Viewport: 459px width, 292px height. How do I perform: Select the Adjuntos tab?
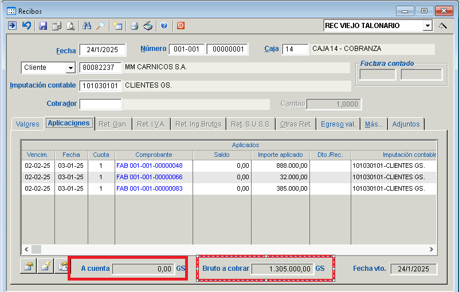click(x=406, y=124)
